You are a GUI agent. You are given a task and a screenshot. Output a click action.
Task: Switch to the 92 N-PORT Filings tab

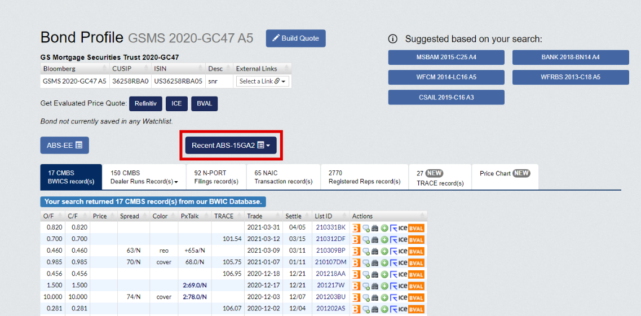(216, 177)
